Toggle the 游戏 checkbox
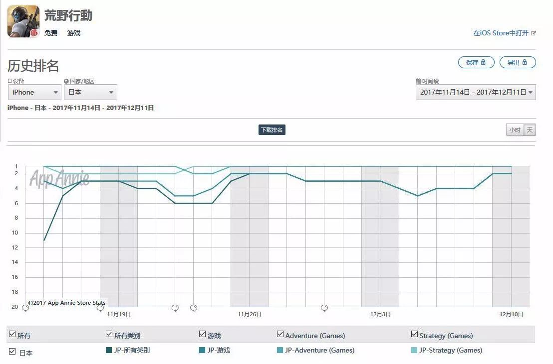Screen dimensions: 553x364 pyautogui.click(x=203, y=334)
